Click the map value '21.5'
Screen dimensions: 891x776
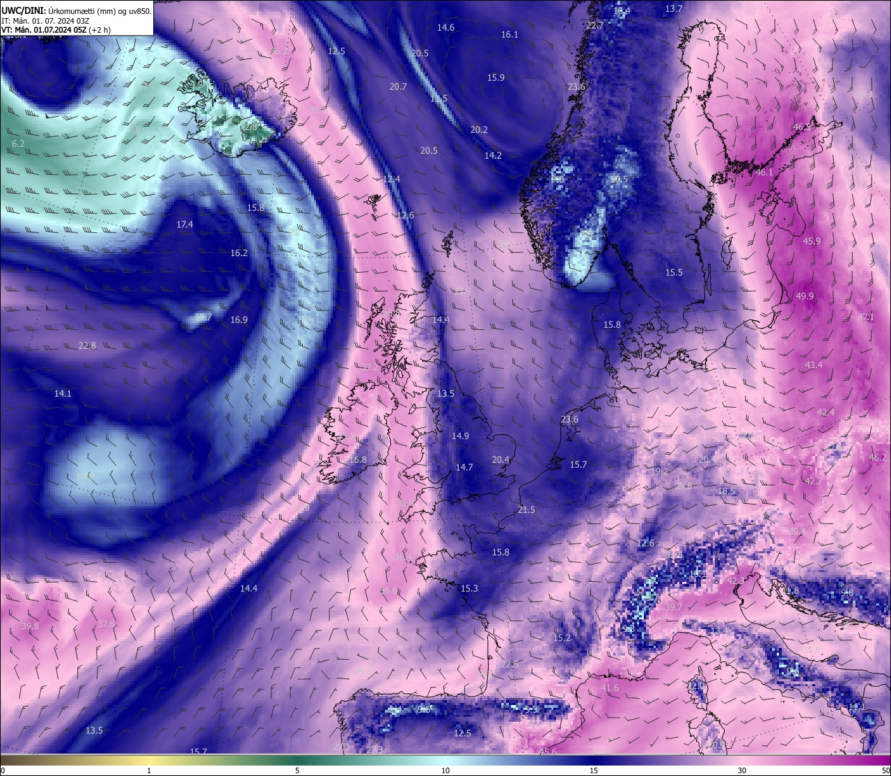pos(526,510)
